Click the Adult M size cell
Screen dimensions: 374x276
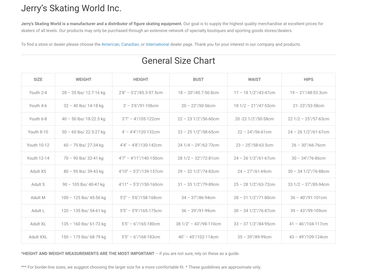click(38, 197)
